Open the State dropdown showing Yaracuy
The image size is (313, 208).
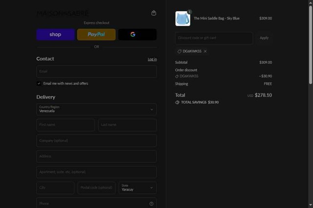coord(137,188)
